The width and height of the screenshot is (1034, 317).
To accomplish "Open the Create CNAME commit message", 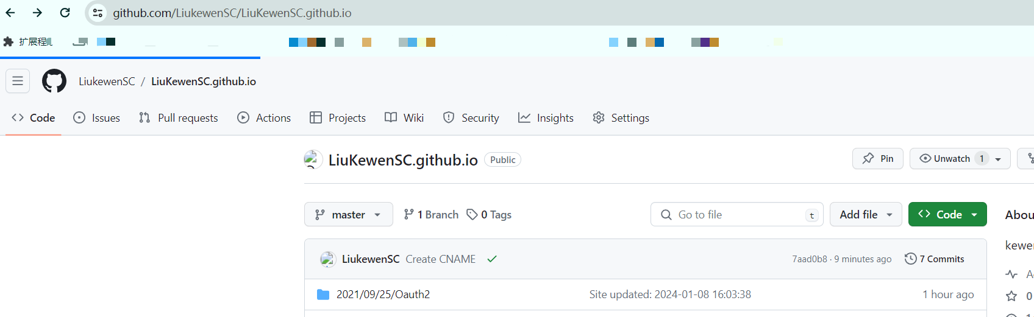I will [x=441, y=259].
